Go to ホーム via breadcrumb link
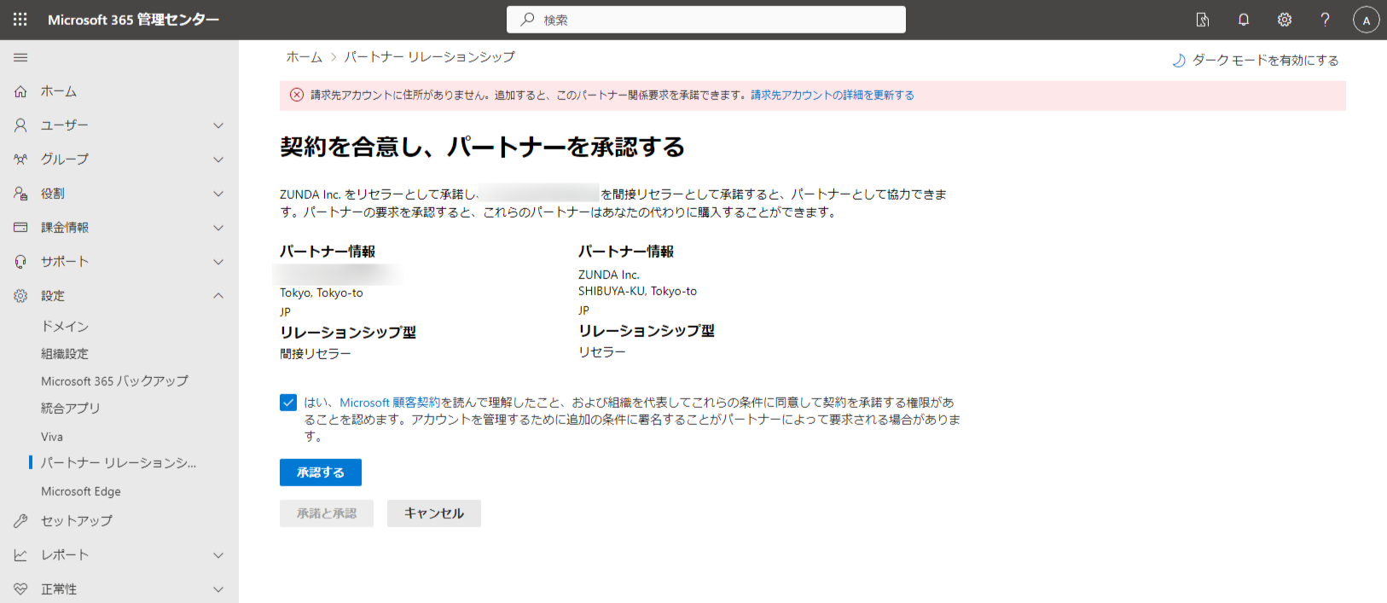 point(305,57)
